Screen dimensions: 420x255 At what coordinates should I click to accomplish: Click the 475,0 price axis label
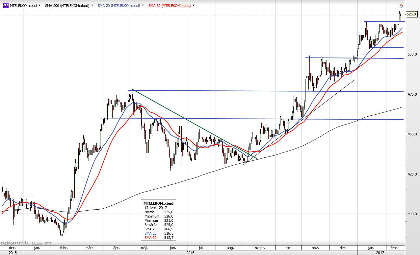pos(413,94)
